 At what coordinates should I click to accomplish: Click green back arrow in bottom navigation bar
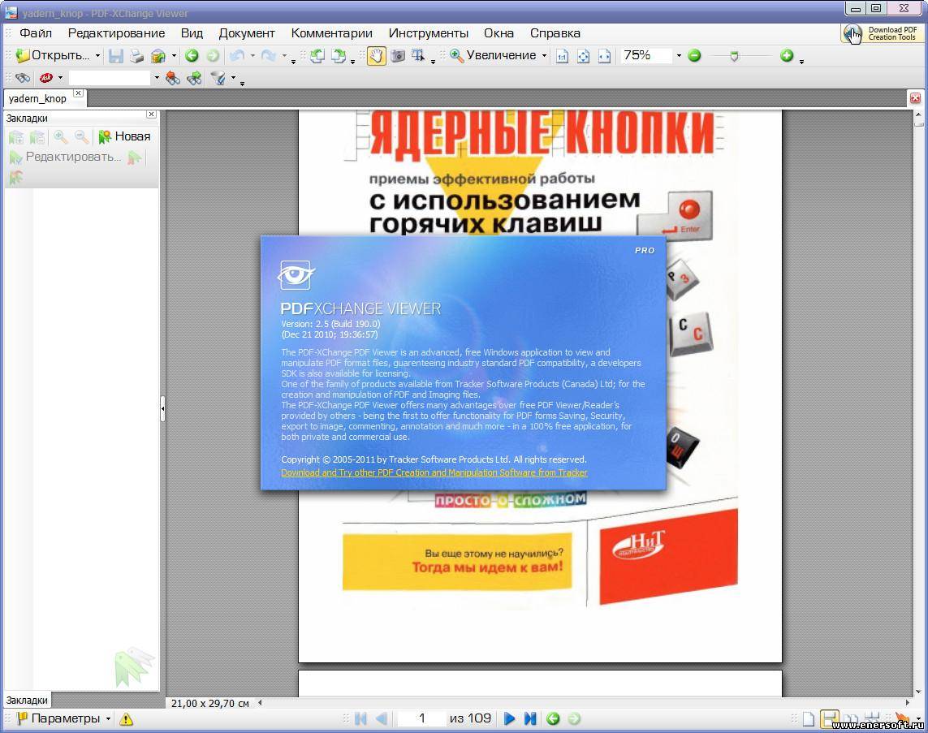pyautogui.click(x=553, y=718)
